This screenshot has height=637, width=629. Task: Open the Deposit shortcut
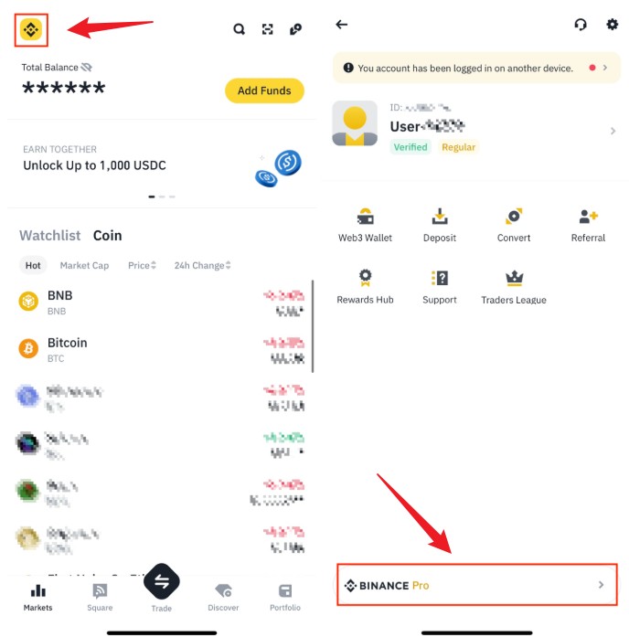pos(440,225)
